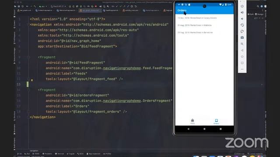Click the navigation breadcrumb below editor
Viewport: 280px width, 157px height.
pyautogui.click(x=34, y=151)
